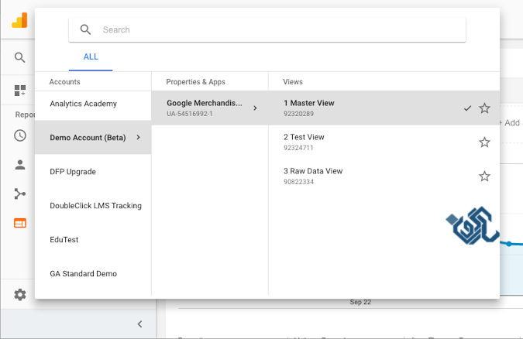Select EduTest account

[x=93, y=240]
